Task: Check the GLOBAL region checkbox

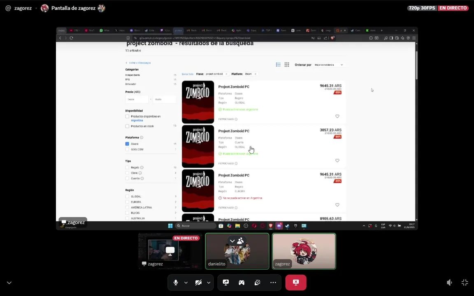Action: click(127, 197)
